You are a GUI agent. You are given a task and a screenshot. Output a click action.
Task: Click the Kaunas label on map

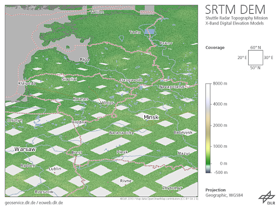(x=80, y=99)
